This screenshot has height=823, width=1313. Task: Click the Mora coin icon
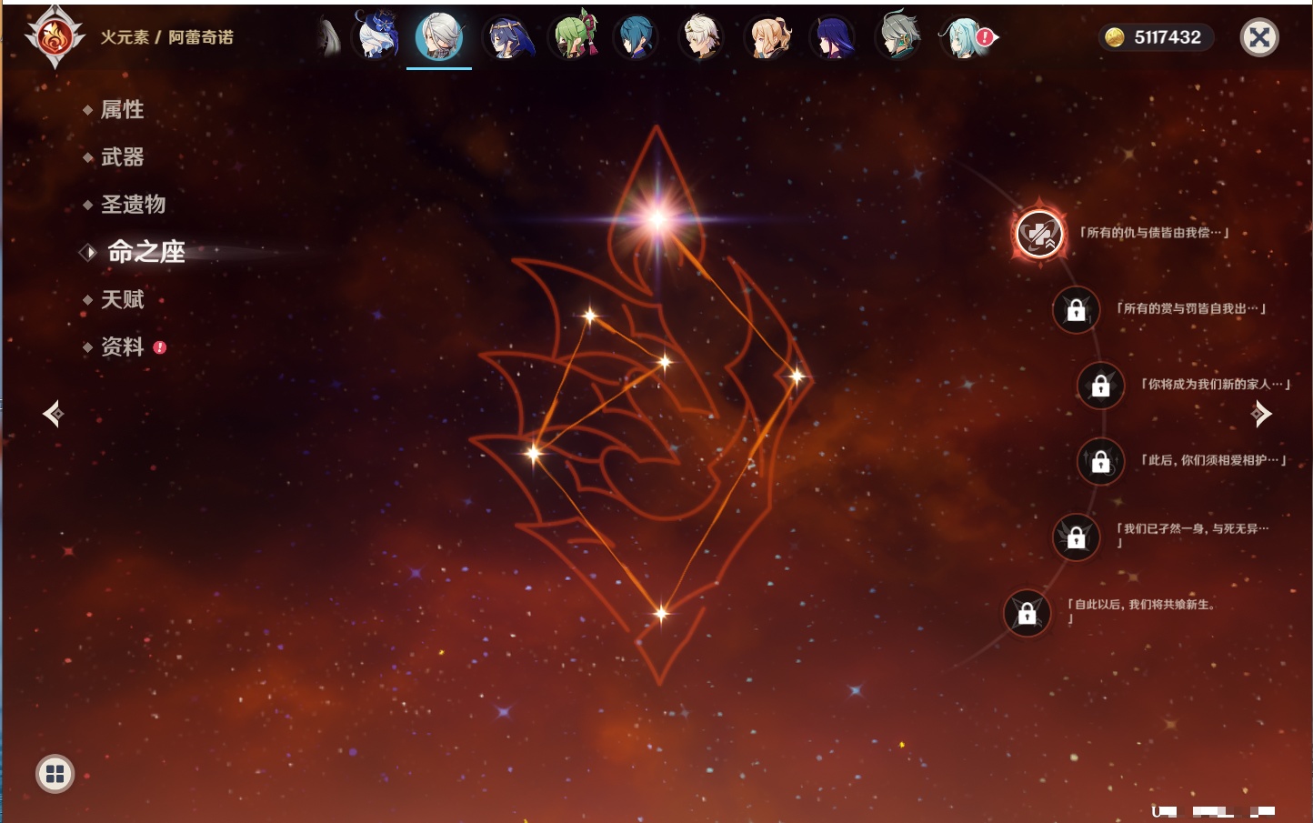tap(1115, 37)
